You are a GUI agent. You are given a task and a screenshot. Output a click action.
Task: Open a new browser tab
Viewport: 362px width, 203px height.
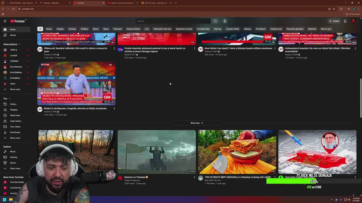(x=176, y=3)
